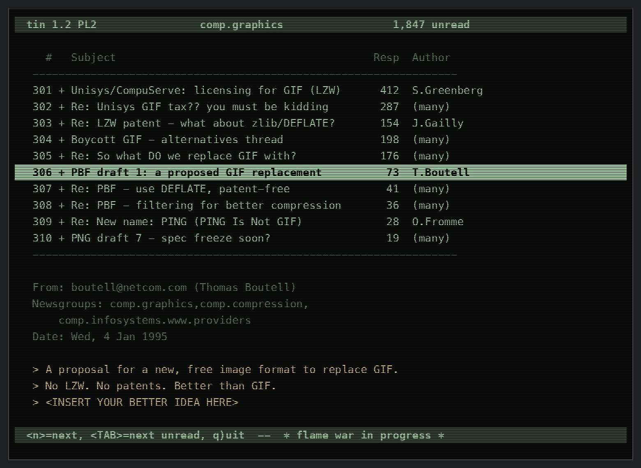The height and width of the screenshot is (468, 641).
Task: Click the comp.graphics group name in title bar
Action: point(242,25)
